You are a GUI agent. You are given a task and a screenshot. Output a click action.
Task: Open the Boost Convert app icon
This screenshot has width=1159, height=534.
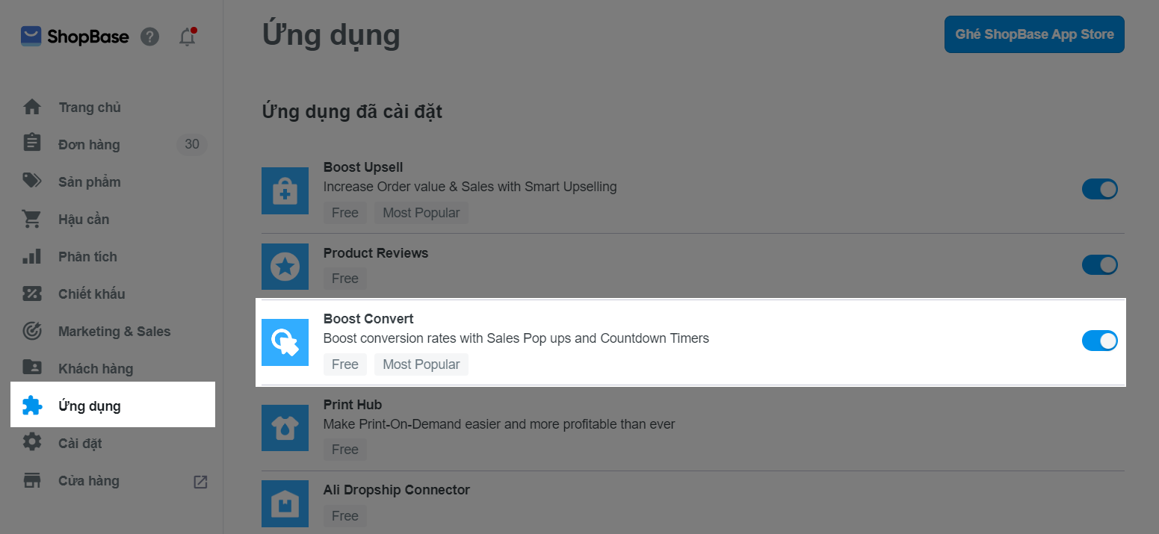[x=285, y=342]
